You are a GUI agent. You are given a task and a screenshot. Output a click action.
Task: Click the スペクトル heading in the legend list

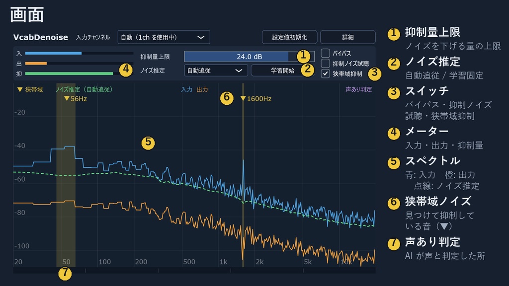432,160
